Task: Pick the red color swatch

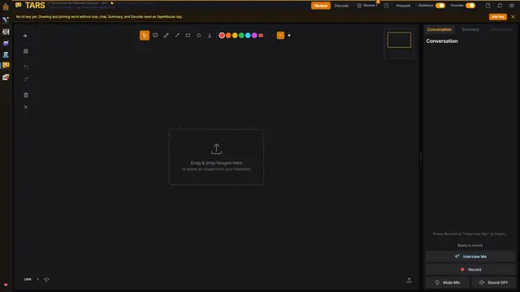Action: point(222,36)
